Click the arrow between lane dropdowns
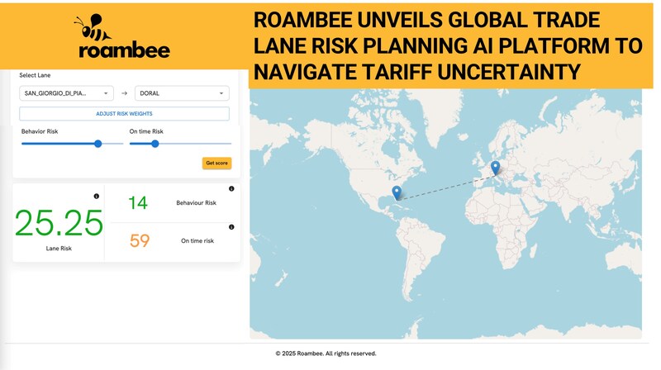This screenshot has width=661, height=370. [x=124, y=93]
